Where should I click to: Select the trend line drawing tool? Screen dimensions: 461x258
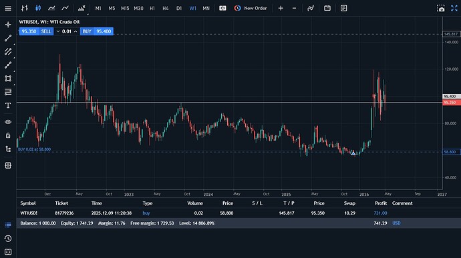click(8, 38)
